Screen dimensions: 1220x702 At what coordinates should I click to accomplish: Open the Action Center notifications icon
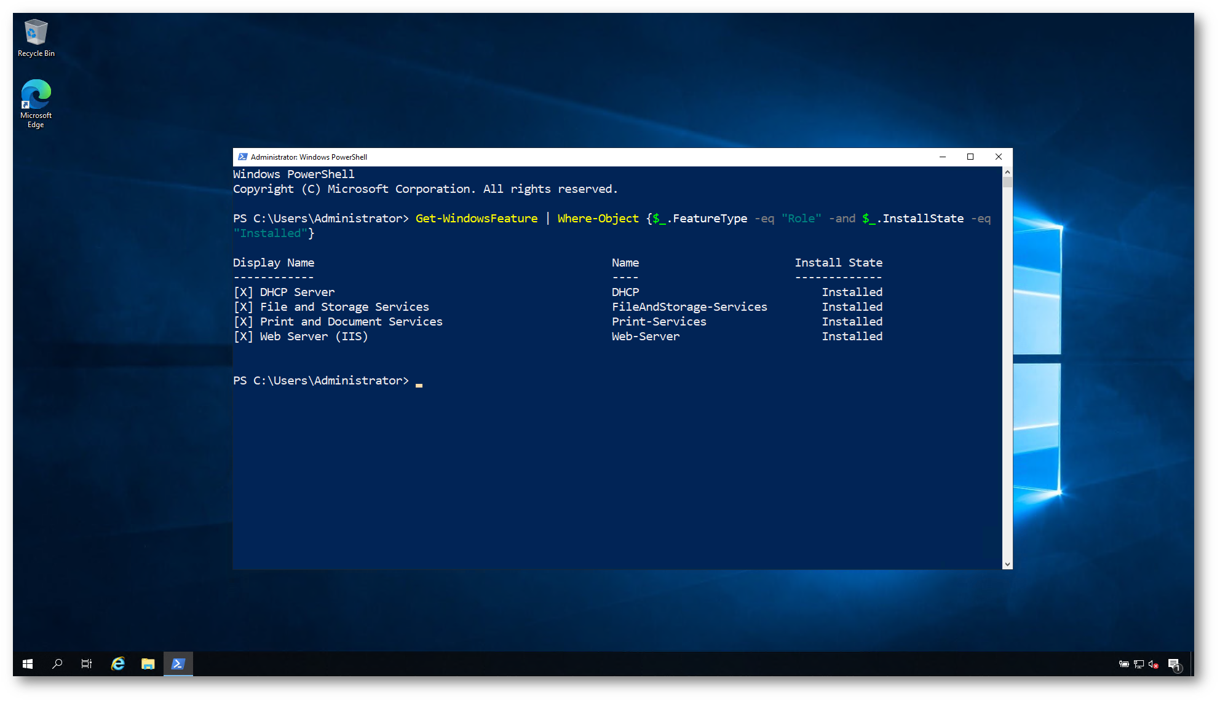coord(1174,664)
